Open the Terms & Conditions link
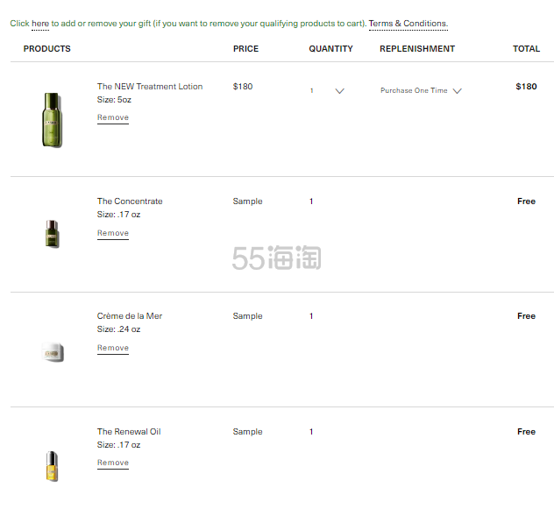Viewport: 554px width, 516px height. coord(408,24)
